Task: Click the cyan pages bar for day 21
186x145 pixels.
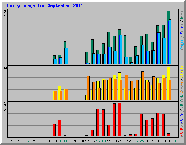Action: pos(121,49)
